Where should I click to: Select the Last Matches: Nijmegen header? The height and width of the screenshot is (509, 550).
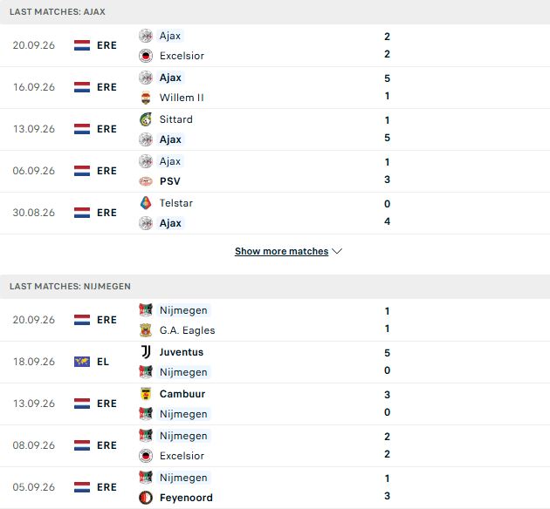click(x=70, y=287)
